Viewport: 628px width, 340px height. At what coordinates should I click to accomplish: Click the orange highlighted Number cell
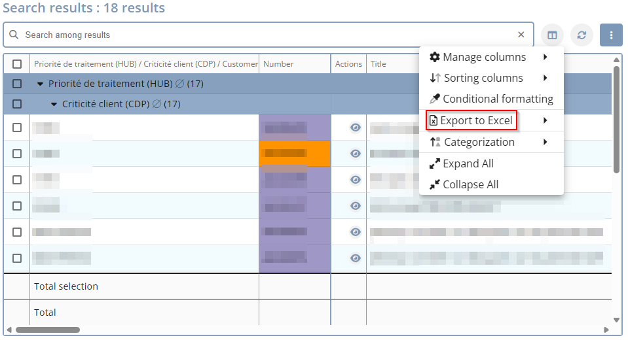tap(295, 154)
